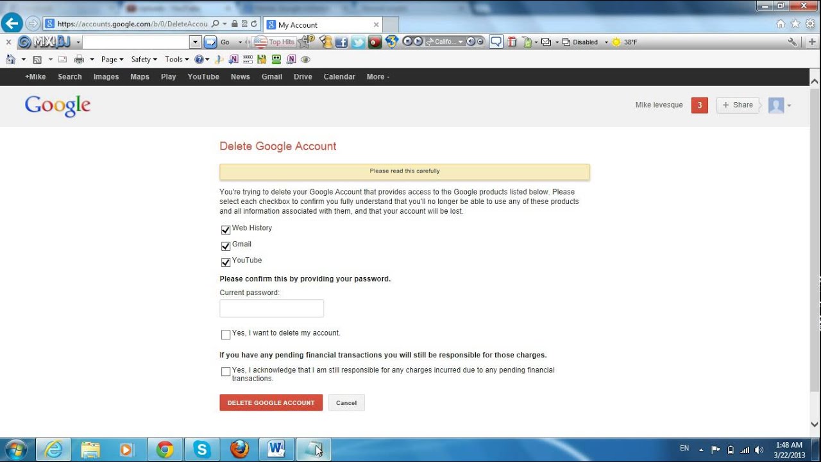The width and height of the screenshot is (821, 462).
Task: Open Images in the Google bar
Action: [x=106, y=77]
